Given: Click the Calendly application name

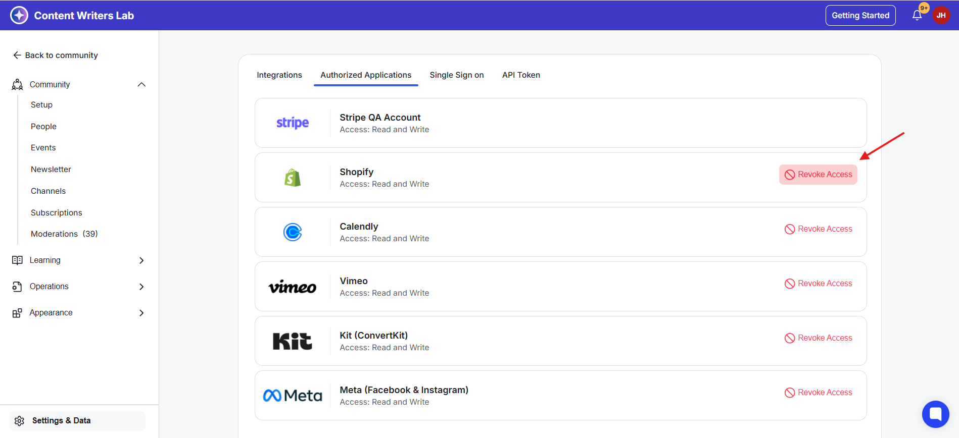Looking at the screenshot, I should coord(359,226).
